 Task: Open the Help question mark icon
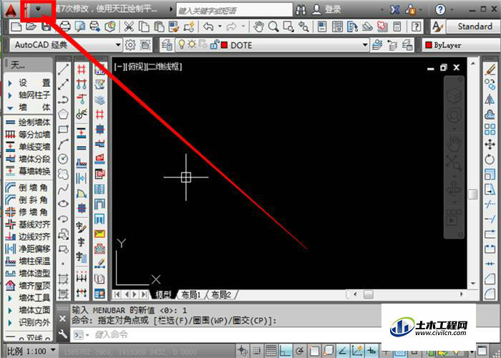[440, 9]
